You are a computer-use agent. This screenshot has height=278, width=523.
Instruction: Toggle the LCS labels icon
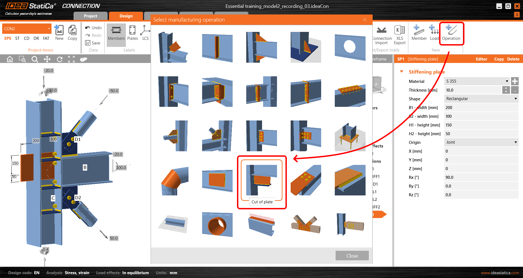[145, 33]
